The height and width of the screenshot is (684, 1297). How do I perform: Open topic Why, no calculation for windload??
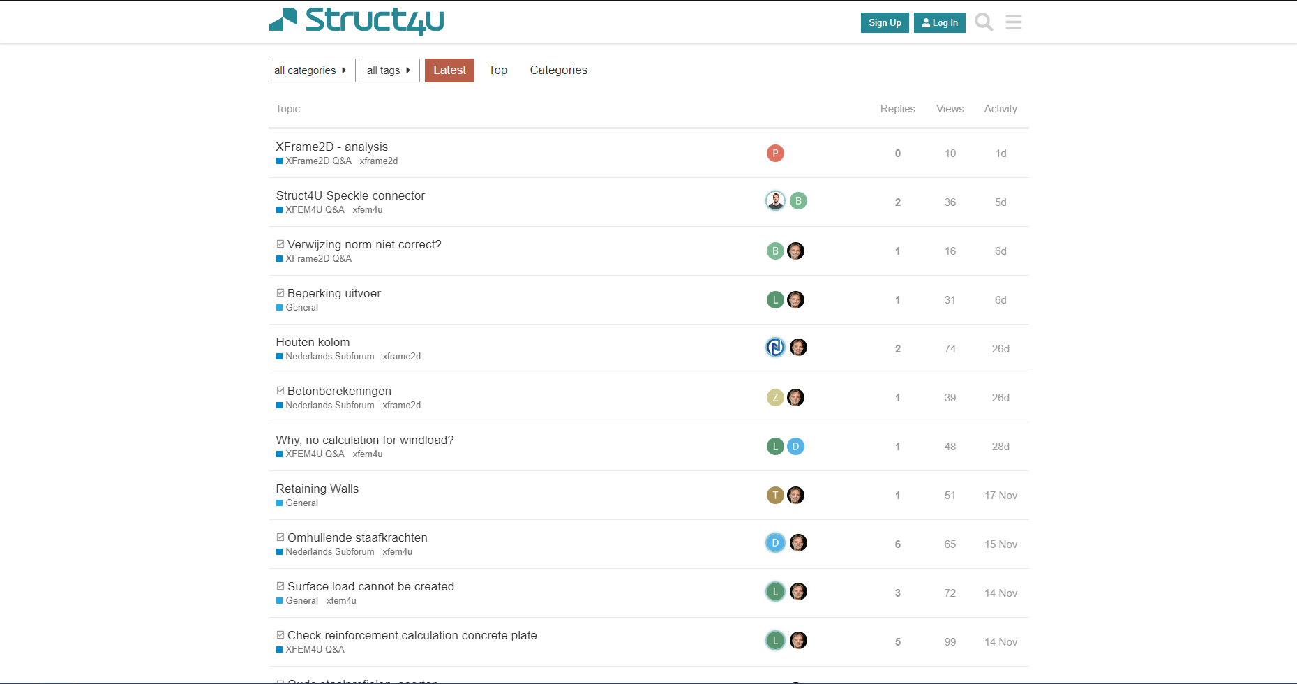365,440
